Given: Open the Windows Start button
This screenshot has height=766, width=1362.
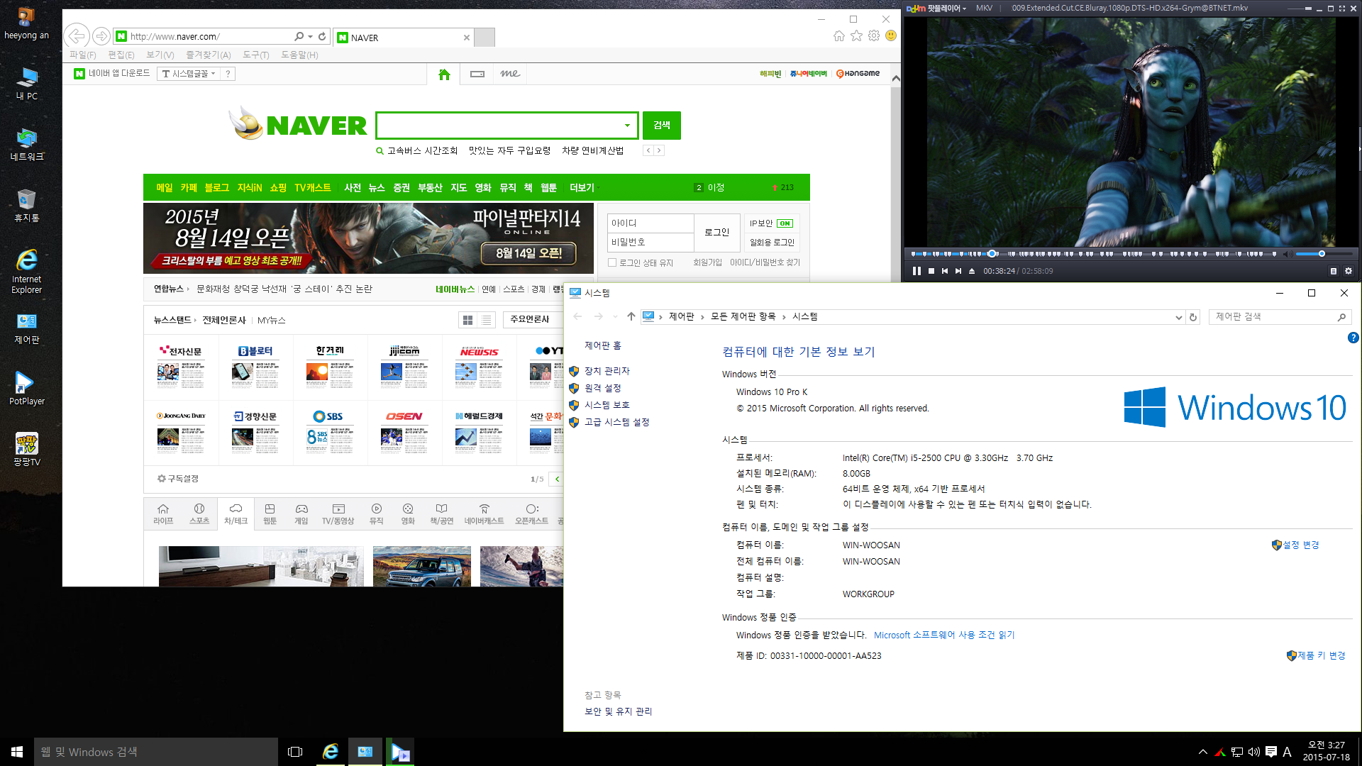Looking at the screenshot, I should (x=17, y=752).
